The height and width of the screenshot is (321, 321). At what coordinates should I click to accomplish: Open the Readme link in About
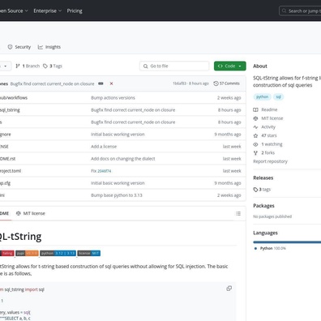coord(269,109)
